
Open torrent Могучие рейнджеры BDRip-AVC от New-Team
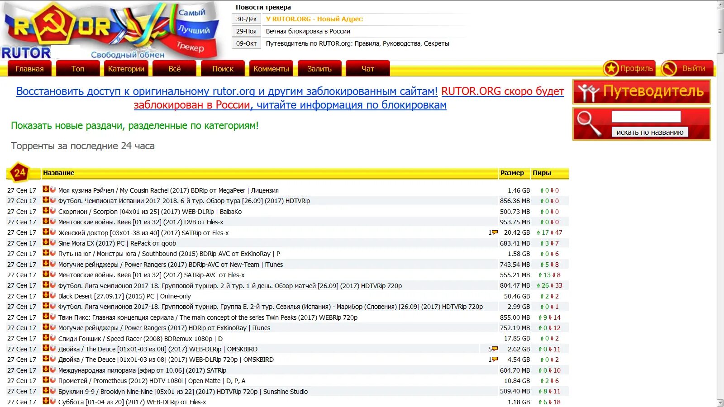coord(171,265)
